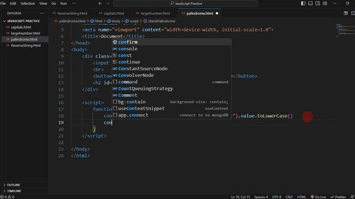
Task: Change CRLF line ending
Action: coord(289,197)
